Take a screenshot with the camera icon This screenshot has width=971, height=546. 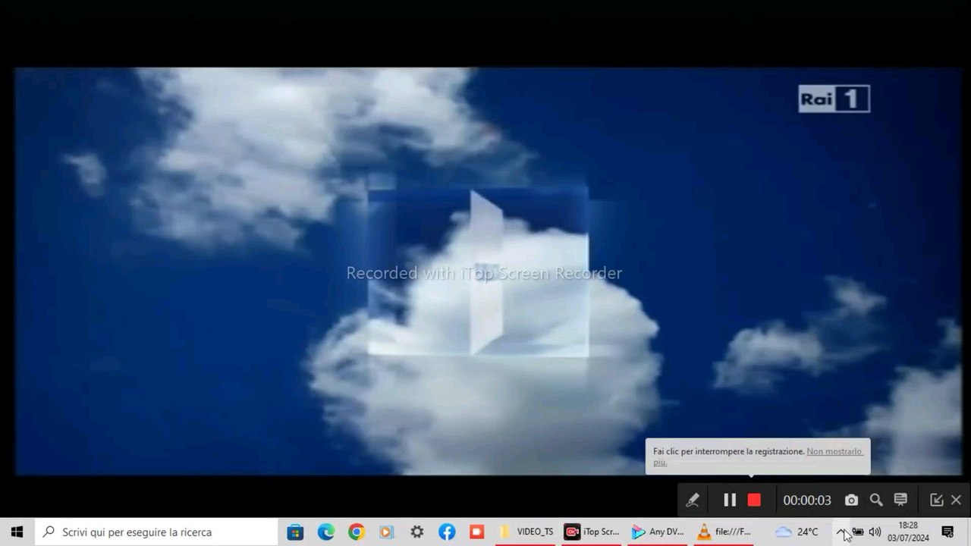coord(851,500)
